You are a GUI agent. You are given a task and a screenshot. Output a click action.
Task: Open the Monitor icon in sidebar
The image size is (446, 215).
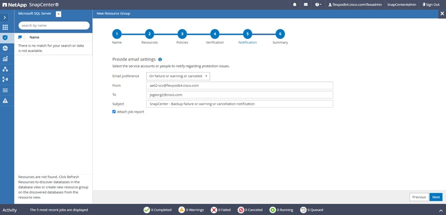[5, 48]
